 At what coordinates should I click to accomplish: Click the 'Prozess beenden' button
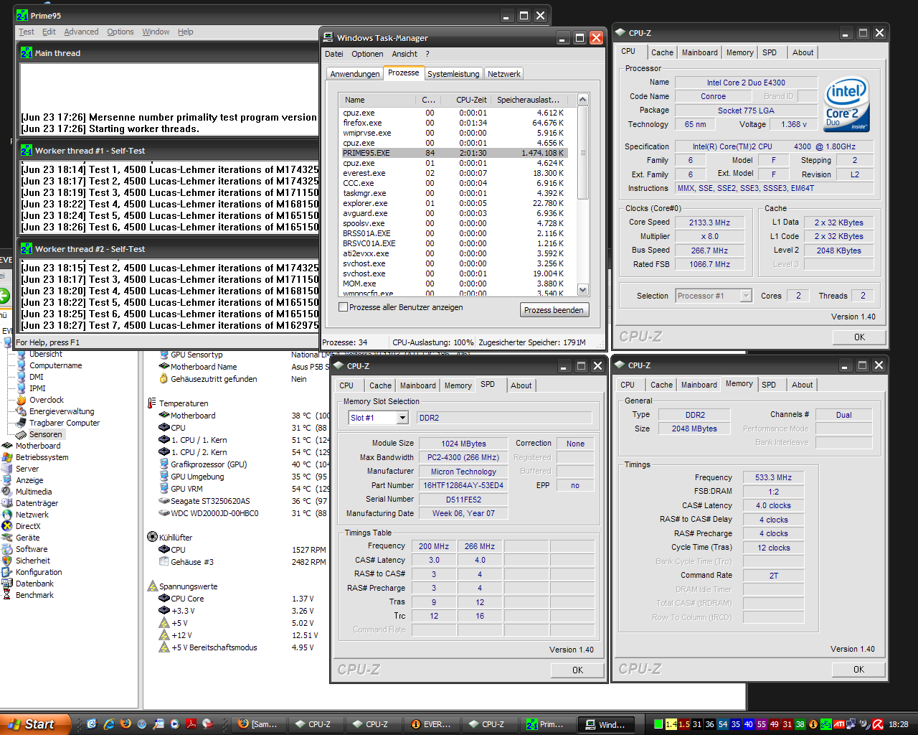tap(554, 310)
